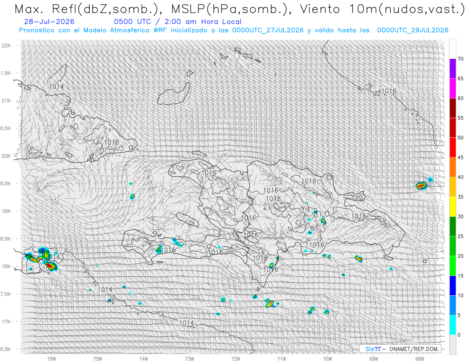This screenshot has height=364, width=471.
Task: Select the yellow 30–35 dBZ swatch
Action: tap(453, 207)
